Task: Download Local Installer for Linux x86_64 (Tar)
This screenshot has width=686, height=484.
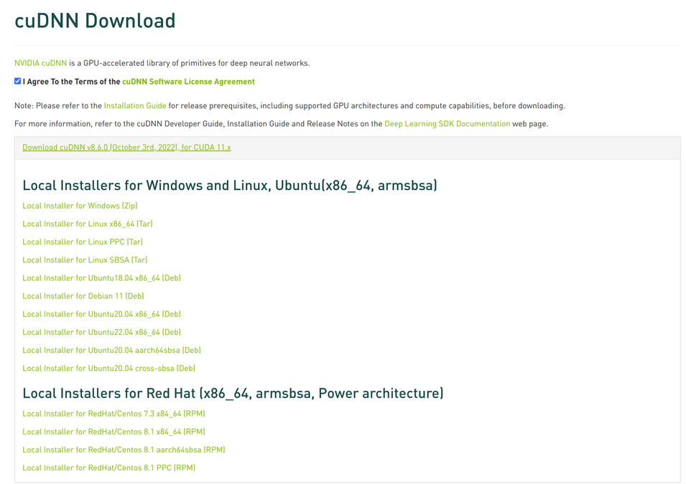Action: 88,224
